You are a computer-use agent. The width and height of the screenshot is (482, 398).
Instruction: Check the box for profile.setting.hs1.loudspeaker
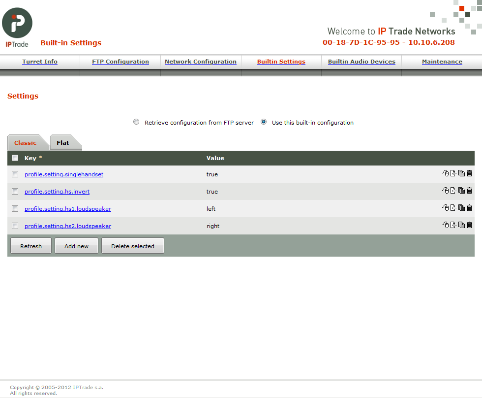tap(15, 209)
